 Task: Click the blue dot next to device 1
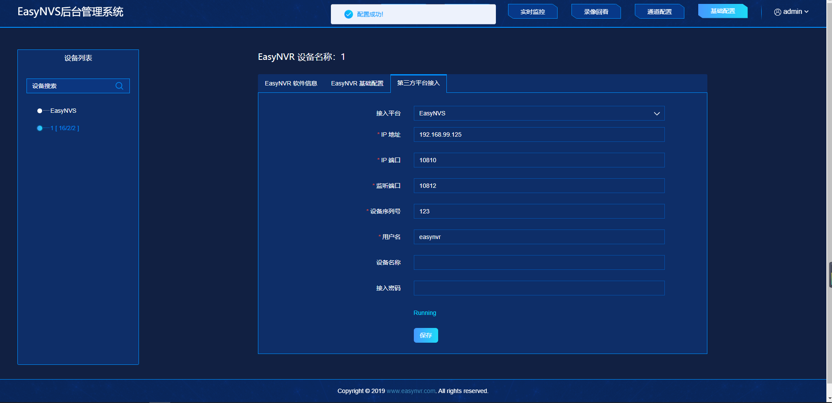(40, 128)
